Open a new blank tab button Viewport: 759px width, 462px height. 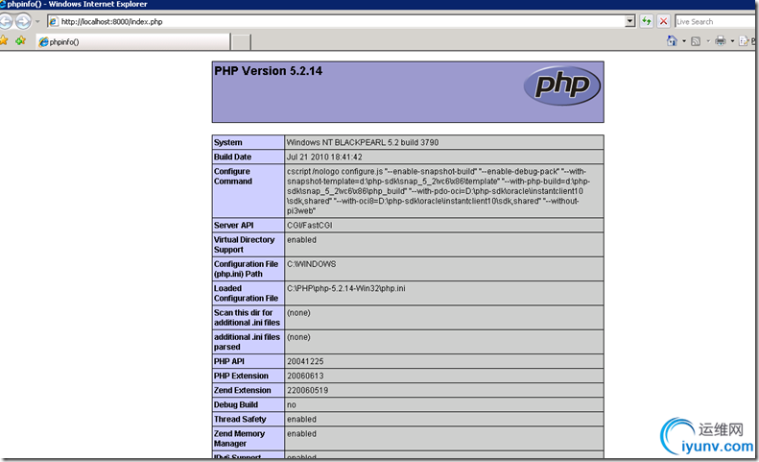tap(241, 42)
